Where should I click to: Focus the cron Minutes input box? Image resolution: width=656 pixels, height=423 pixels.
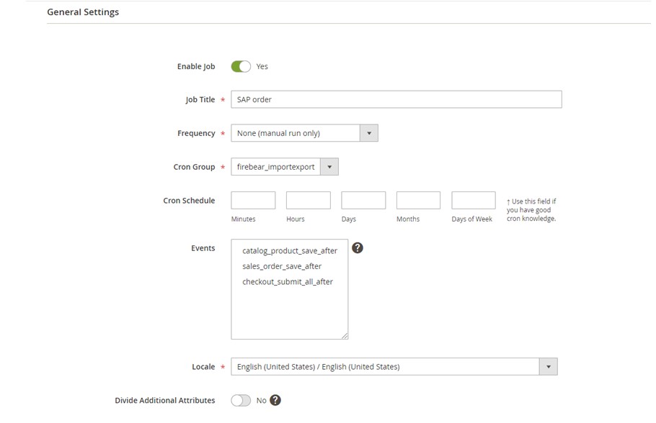tap(253, 201)
